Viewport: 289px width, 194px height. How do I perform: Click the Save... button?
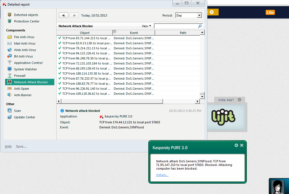pos(21,146)
